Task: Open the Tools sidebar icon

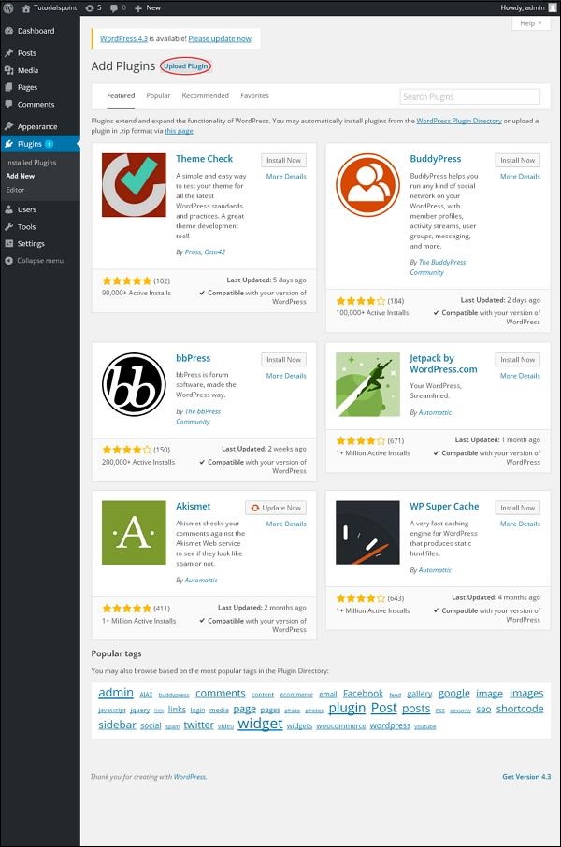Action: [x=11, y=225]
